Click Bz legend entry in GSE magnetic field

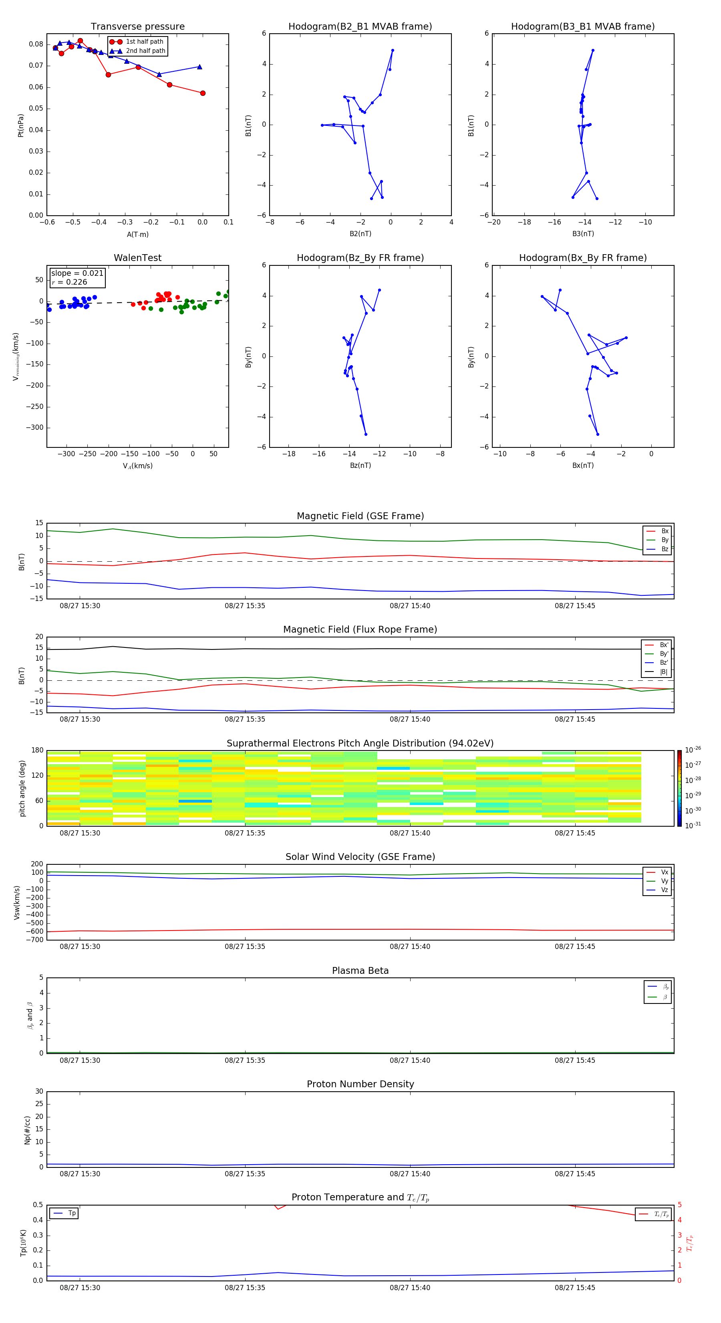click(658, 549)
